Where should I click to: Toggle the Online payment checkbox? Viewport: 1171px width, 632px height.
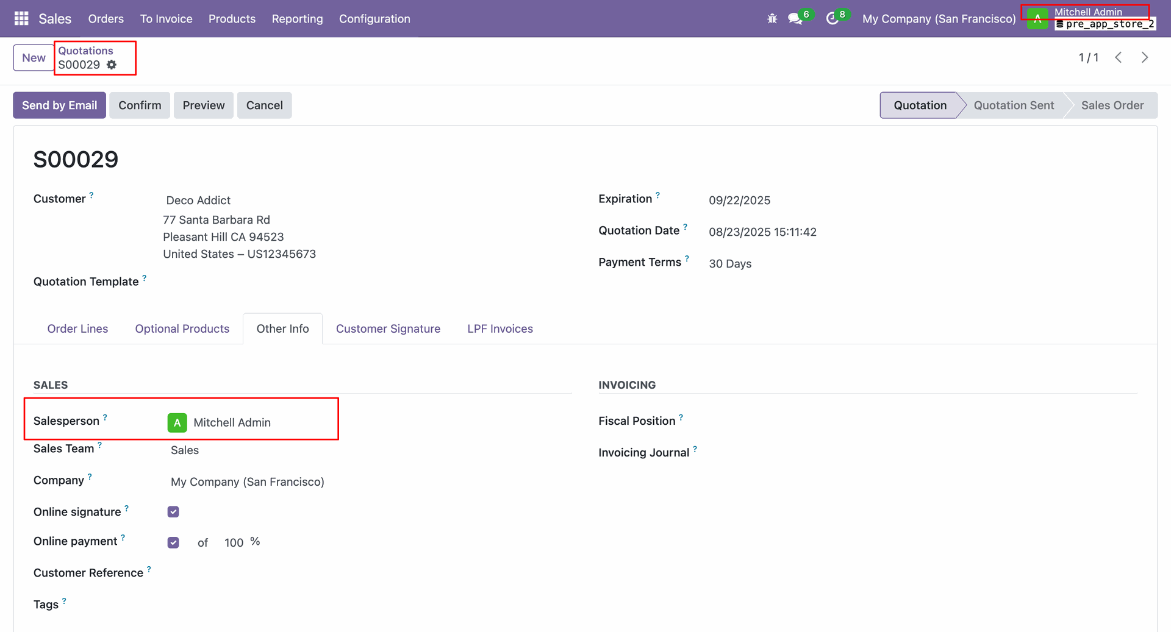tap(173, 542)
